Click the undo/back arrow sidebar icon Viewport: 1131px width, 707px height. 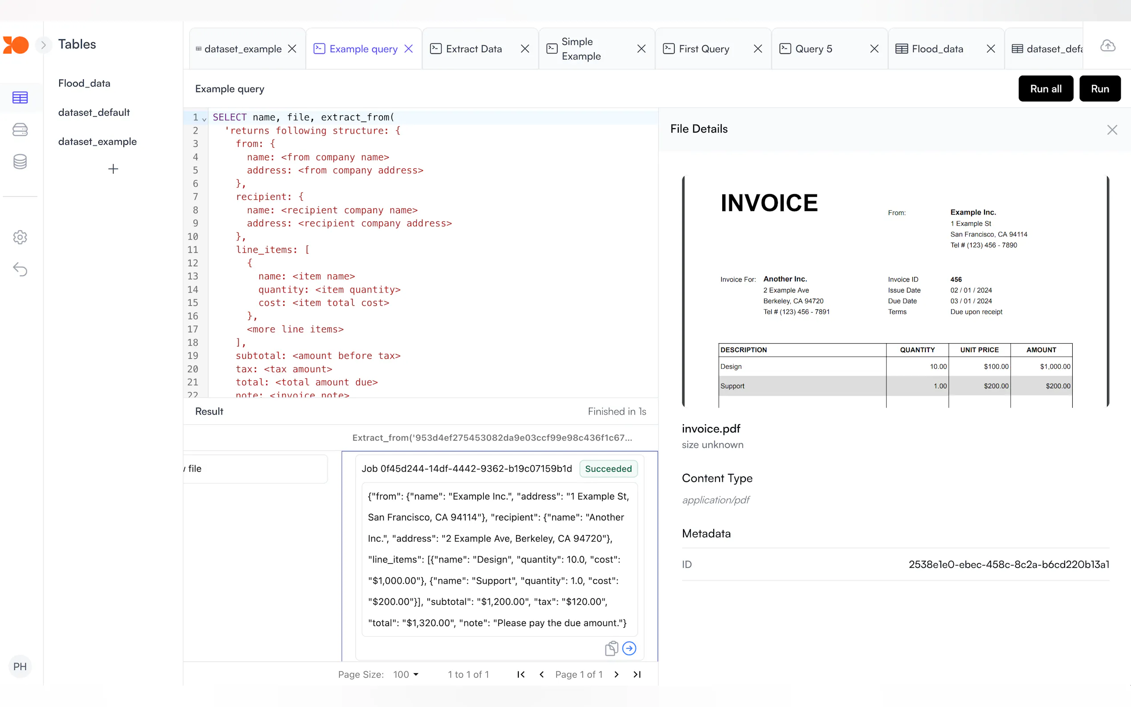[20, 269]
